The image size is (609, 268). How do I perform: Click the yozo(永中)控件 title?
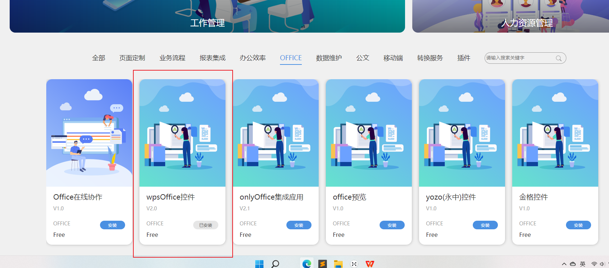click(x=451, y=197)
